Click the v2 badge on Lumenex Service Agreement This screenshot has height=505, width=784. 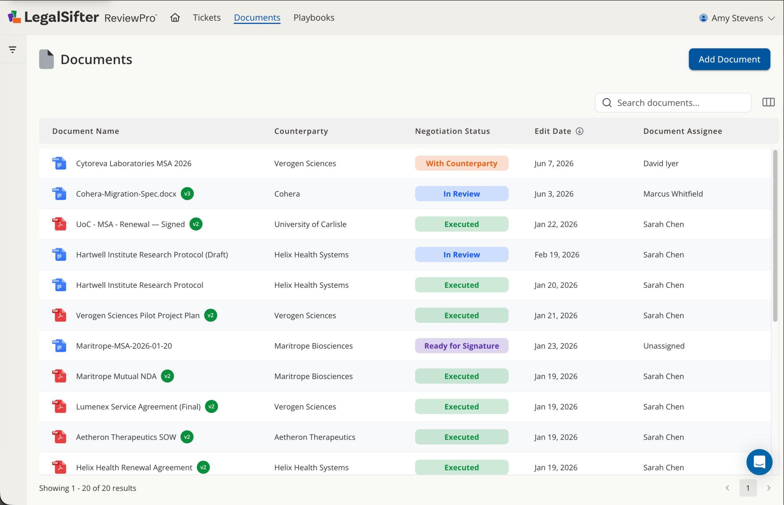pos(211,407)
